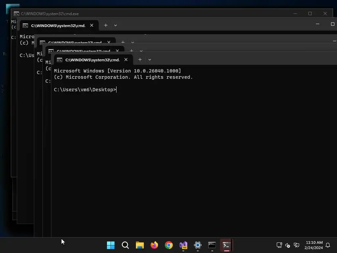The height and width of the screenshot is (253, 337).
Task: Open the profile dropdown in the front terminal
Action: 150,60
